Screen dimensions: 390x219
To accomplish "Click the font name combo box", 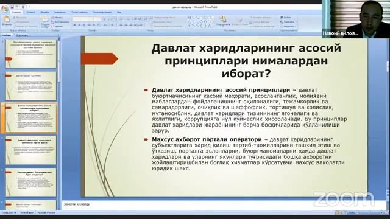I will (83, 19).
